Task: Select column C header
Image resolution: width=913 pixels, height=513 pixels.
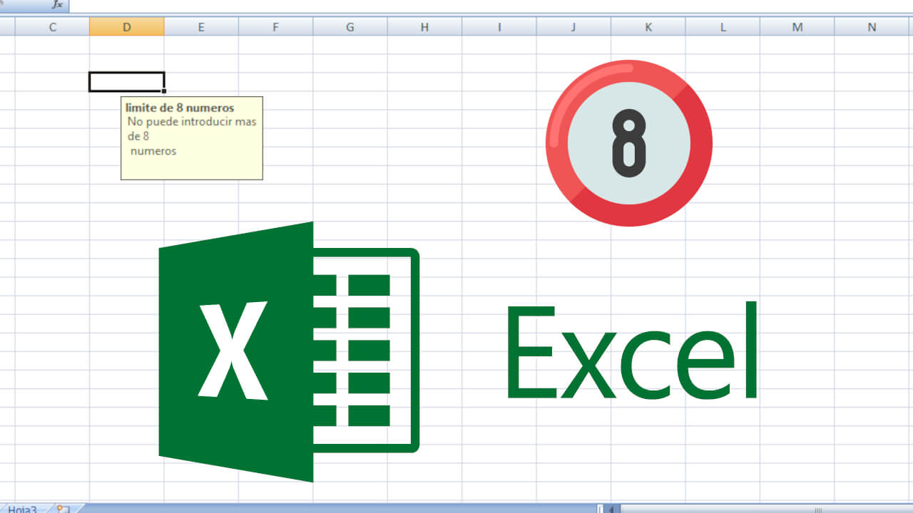Action: coord(52,27)
